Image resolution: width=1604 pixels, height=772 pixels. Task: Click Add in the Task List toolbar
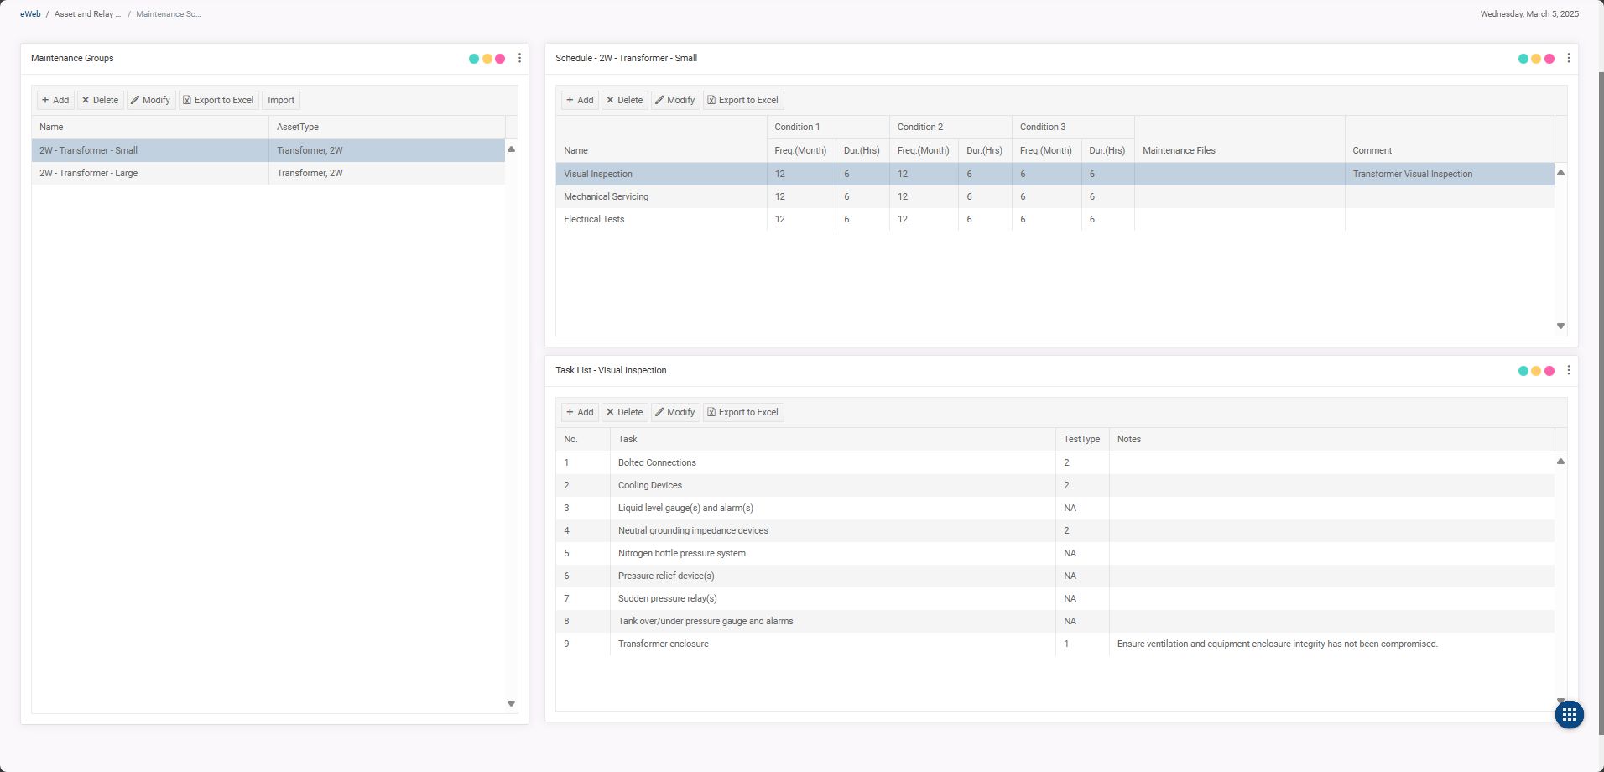tap(579, 412)
